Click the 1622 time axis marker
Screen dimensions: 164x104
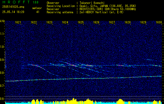click(x=34, y=22)
